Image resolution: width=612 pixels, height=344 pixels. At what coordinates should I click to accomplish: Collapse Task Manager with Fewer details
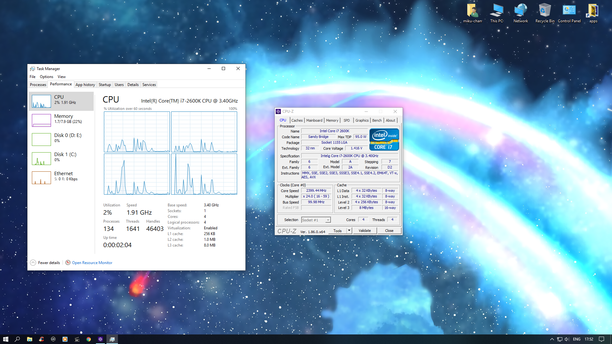pos(45,262)
